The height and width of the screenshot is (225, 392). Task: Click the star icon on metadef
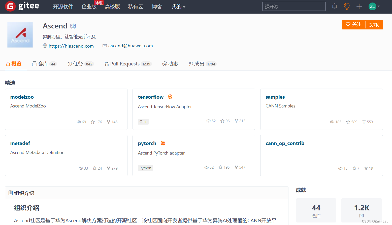pos(95,168)
